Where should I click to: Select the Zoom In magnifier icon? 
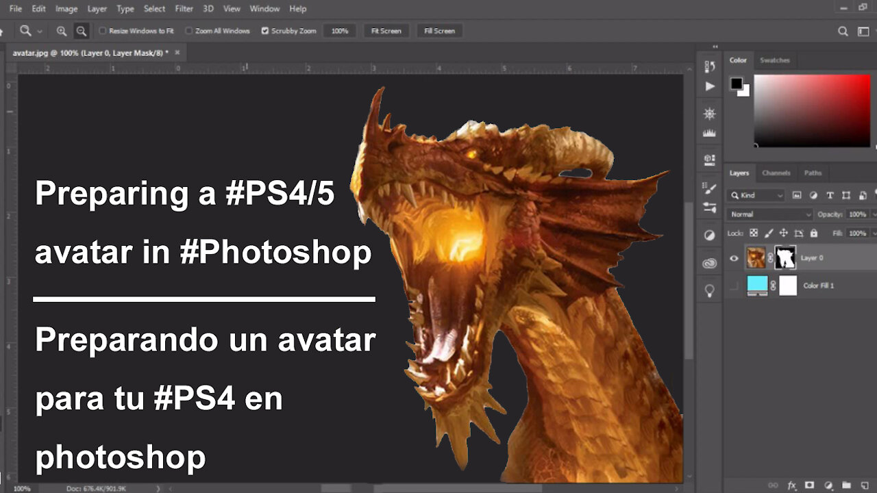[x=62, y=31]
